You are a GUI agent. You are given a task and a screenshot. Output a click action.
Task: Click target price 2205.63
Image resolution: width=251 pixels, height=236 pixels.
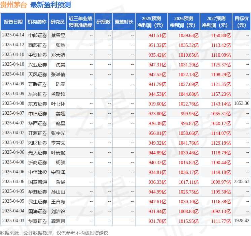pos(242,181)
